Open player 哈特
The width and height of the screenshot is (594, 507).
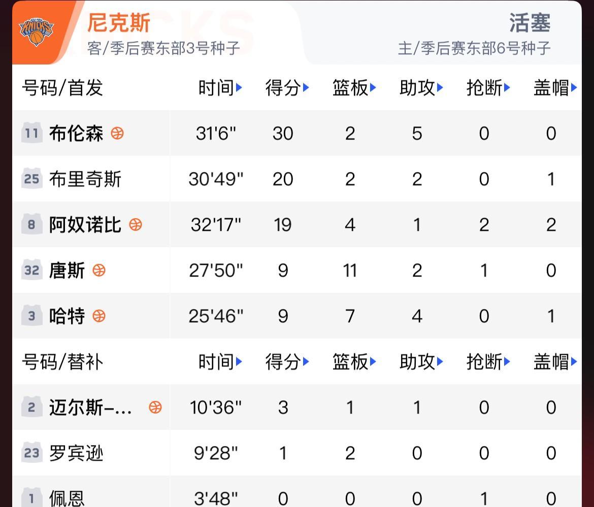(67, 316)
